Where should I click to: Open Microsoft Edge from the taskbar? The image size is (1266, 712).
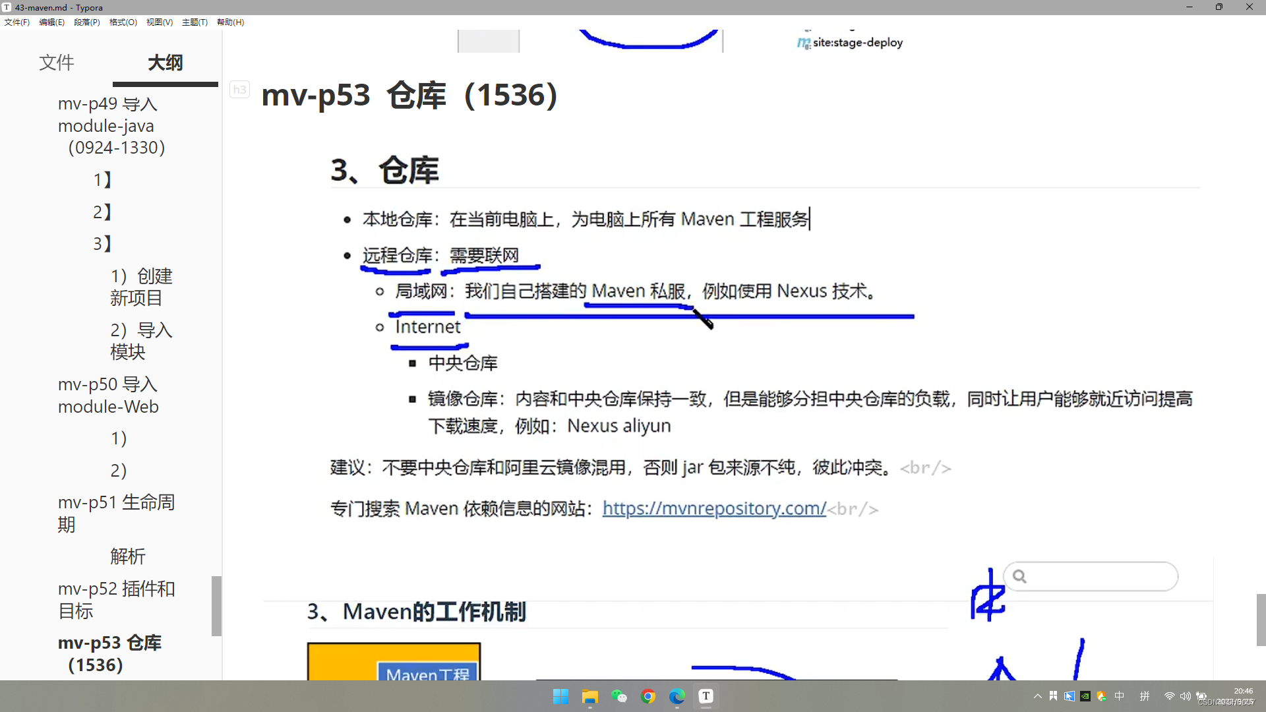[x=677, y=696]
